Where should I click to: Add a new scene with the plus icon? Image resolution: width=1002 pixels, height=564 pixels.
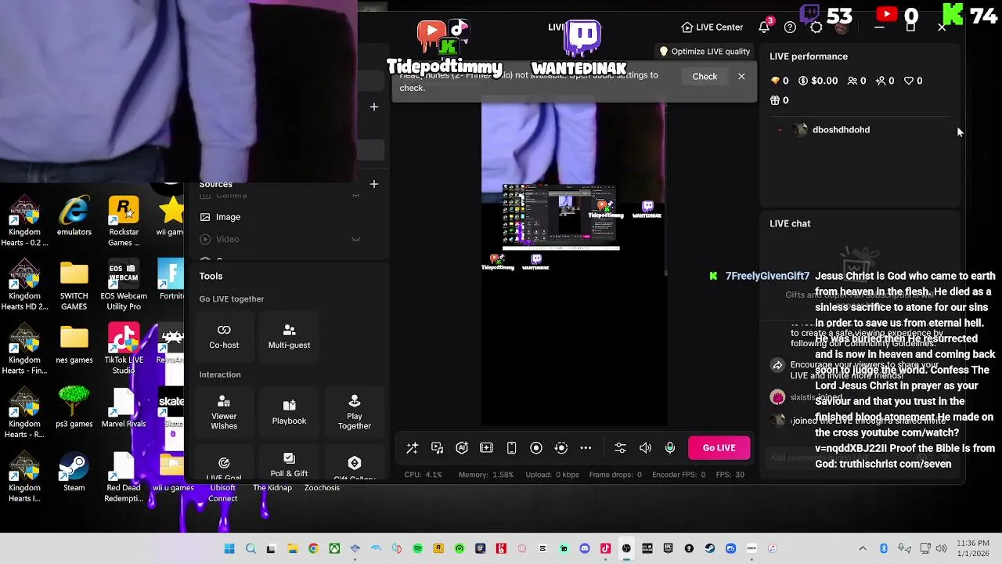[x=373, y=107]
